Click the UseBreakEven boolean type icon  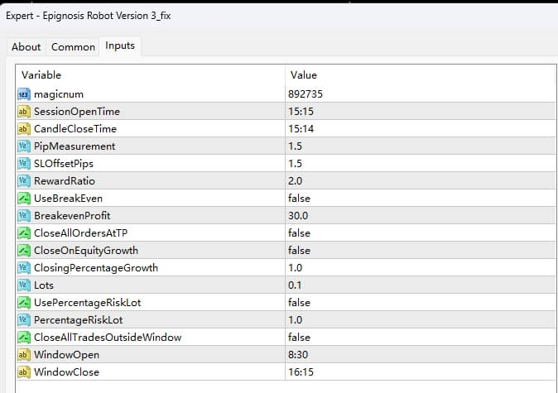click(23, 199)
